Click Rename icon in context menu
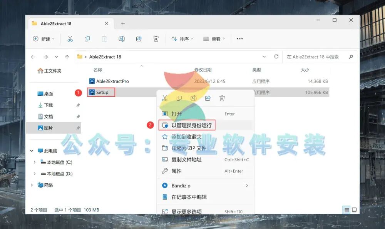The height and width of the screenshot is (229, 385). click(193, 98)
